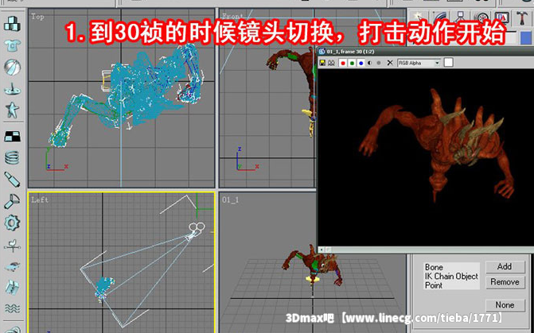
Task: Select the wavy lines icon
Action: coord(12,308)
